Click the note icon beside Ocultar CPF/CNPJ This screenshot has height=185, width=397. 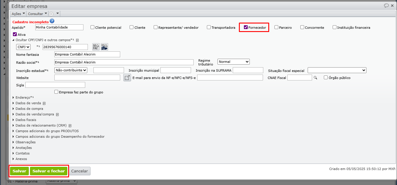[77, 40]
